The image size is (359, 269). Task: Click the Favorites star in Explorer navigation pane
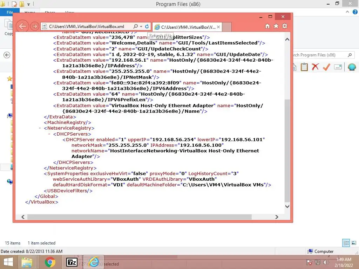[9, 79]
